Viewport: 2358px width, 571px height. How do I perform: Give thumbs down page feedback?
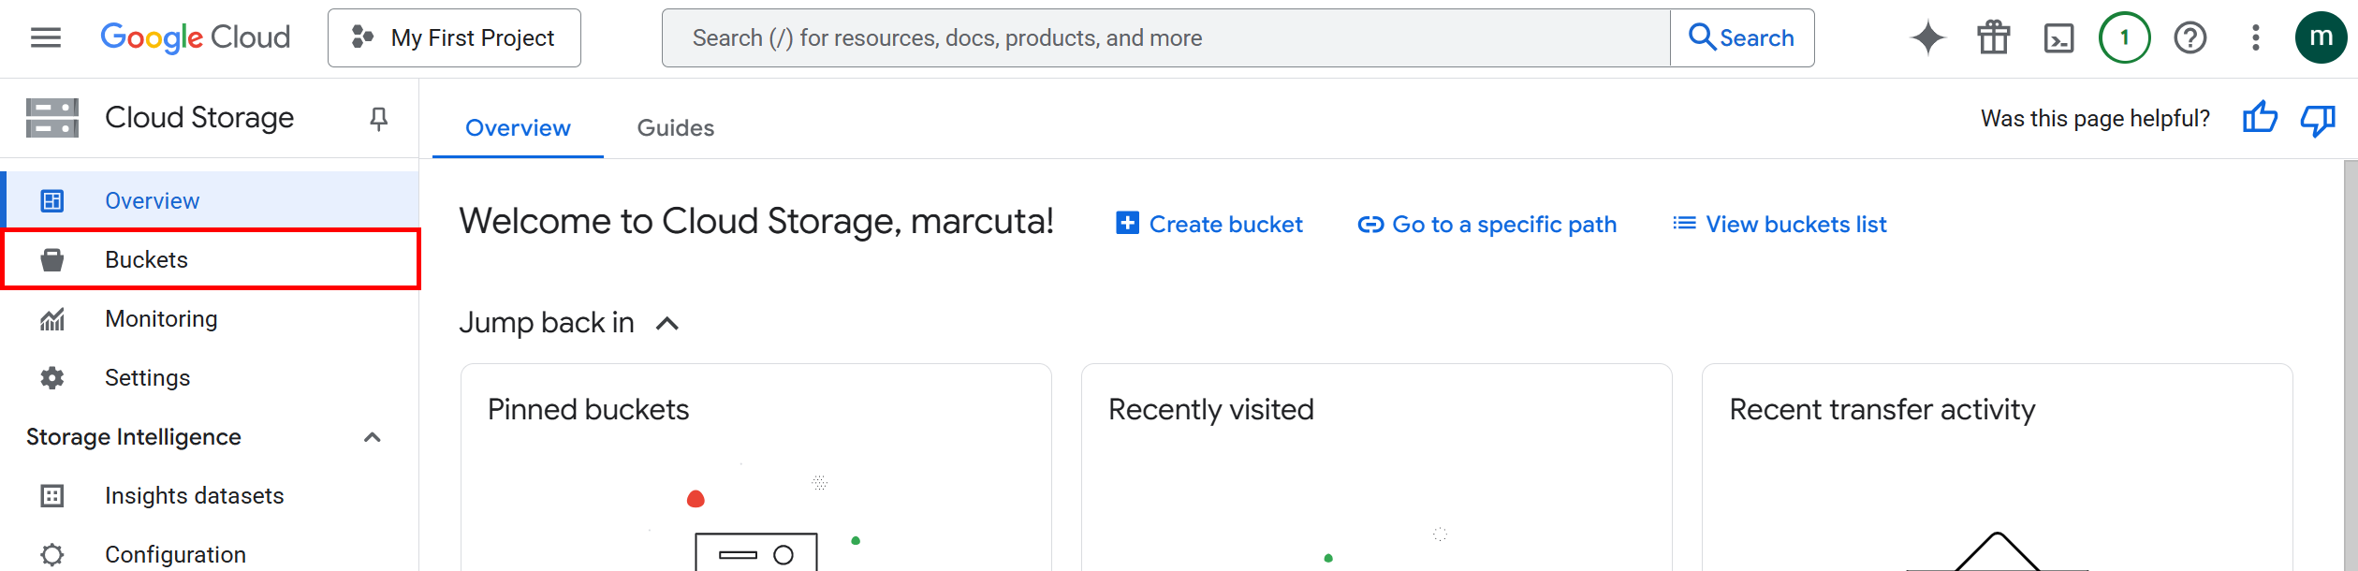(2317, 118)
